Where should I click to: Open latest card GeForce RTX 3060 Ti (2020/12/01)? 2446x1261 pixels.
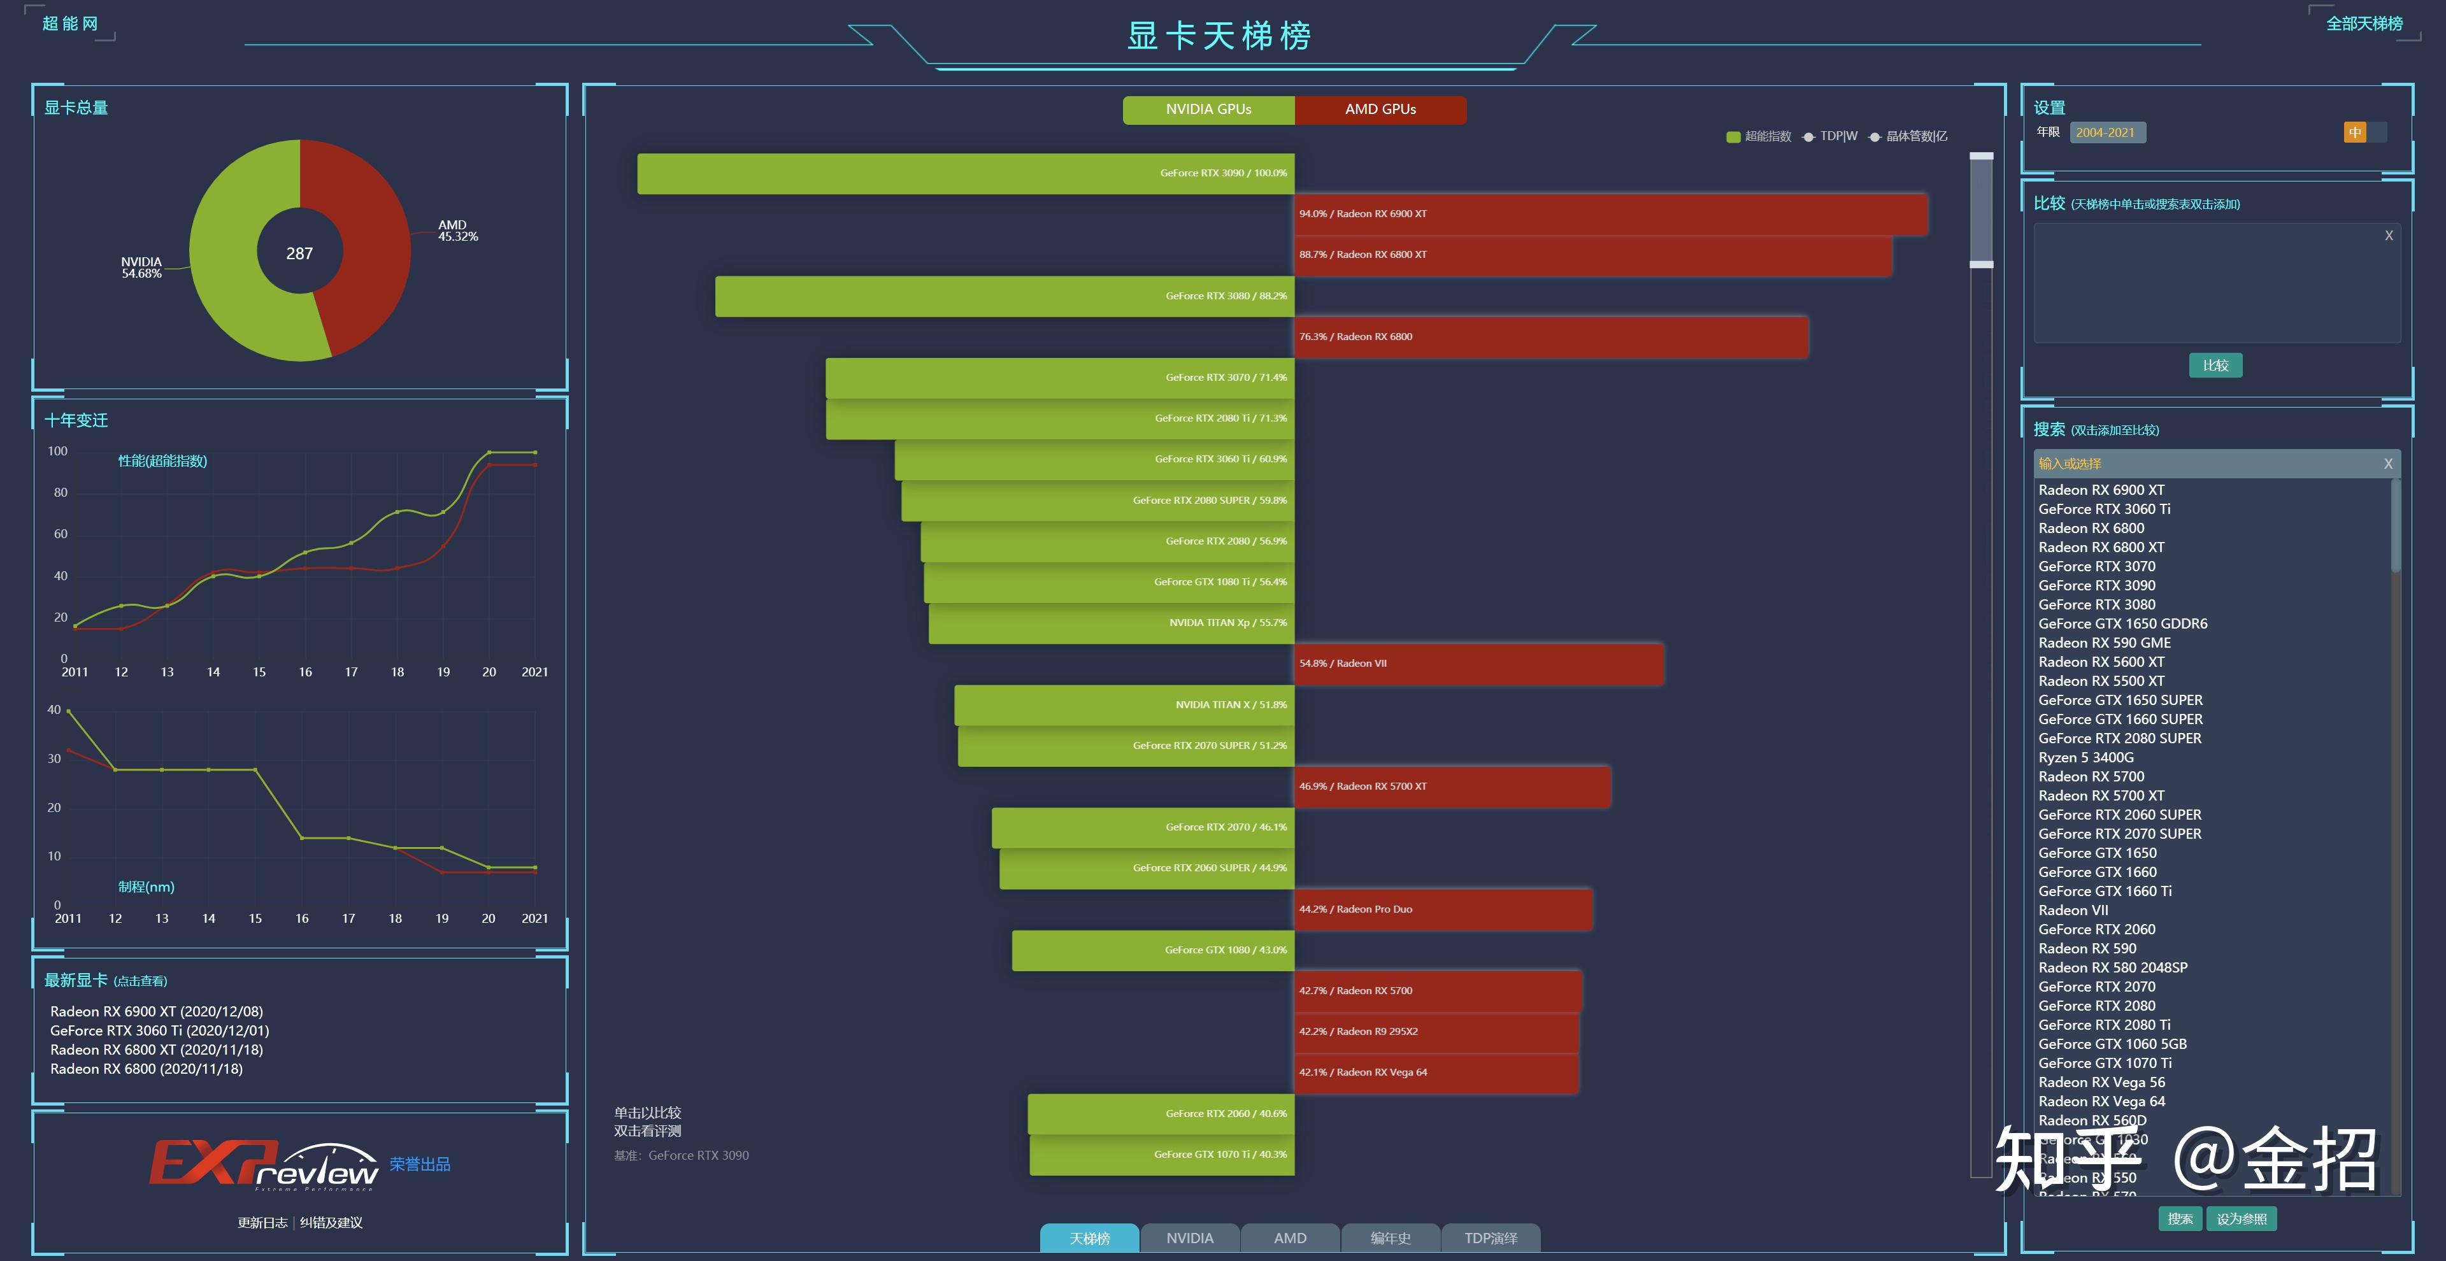159,1031
